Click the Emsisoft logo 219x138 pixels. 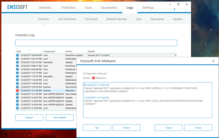(x=17, y=7)
